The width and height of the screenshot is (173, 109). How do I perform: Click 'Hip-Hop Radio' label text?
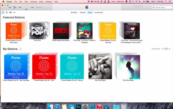click(x=100, y=80)
